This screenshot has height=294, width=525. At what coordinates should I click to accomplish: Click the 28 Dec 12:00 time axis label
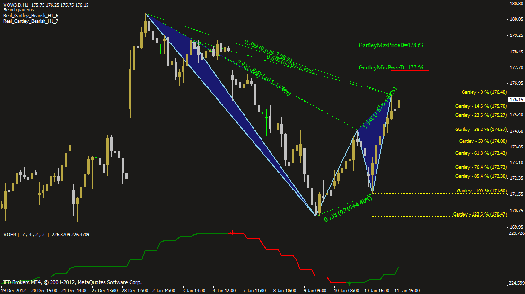coord(135,291)
